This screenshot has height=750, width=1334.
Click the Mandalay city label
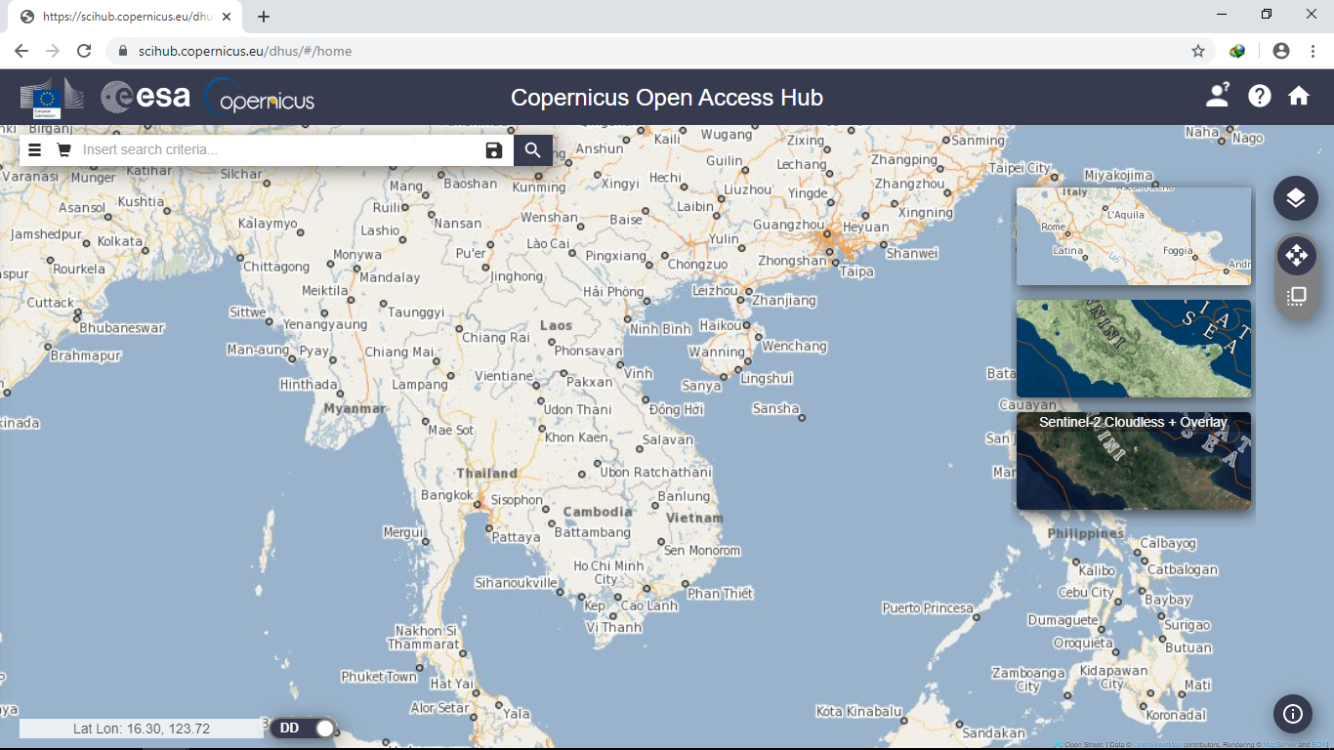point(390,277)
